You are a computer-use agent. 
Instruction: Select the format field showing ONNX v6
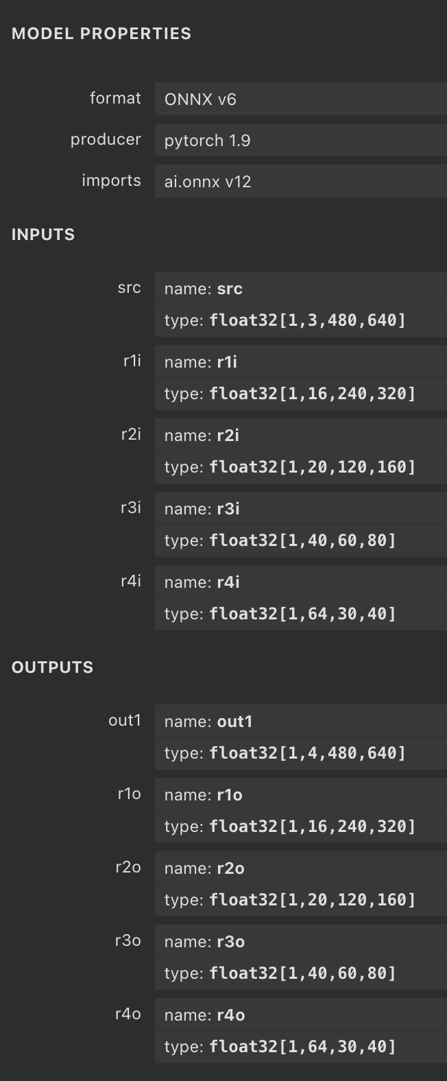(x=301, y=99)
